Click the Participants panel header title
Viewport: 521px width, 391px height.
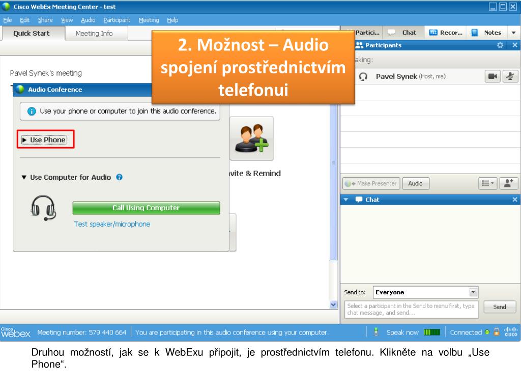coord(383,45)
